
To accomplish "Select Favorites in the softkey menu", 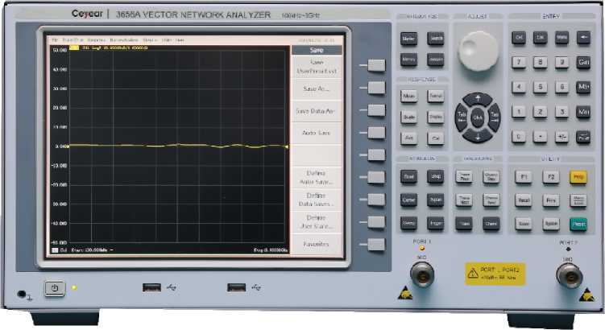I will (x=316, y=243).
